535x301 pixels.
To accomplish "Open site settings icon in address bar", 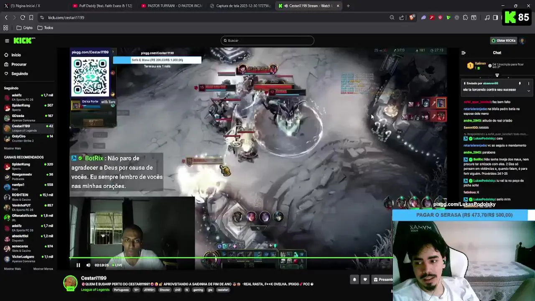I will pyautogui.click(x=42, y=18).
